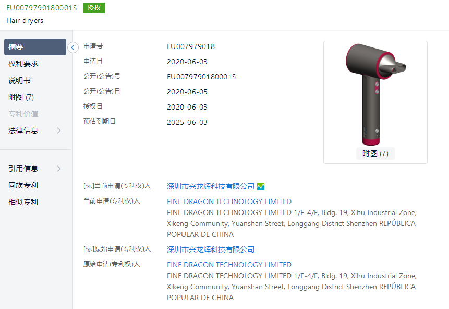Screen dimensions: 449x309
Task: Select the 专利价值 sidebar item
Action: coord(23,114)
